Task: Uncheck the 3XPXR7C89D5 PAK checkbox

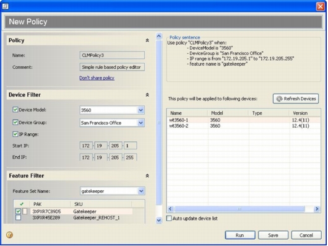Action: tap(18, 211)
